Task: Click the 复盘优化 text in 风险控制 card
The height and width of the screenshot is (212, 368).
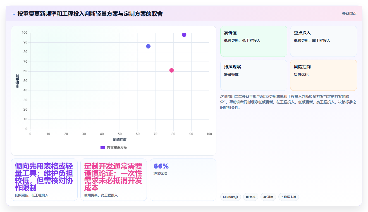Action: (301, 74)
